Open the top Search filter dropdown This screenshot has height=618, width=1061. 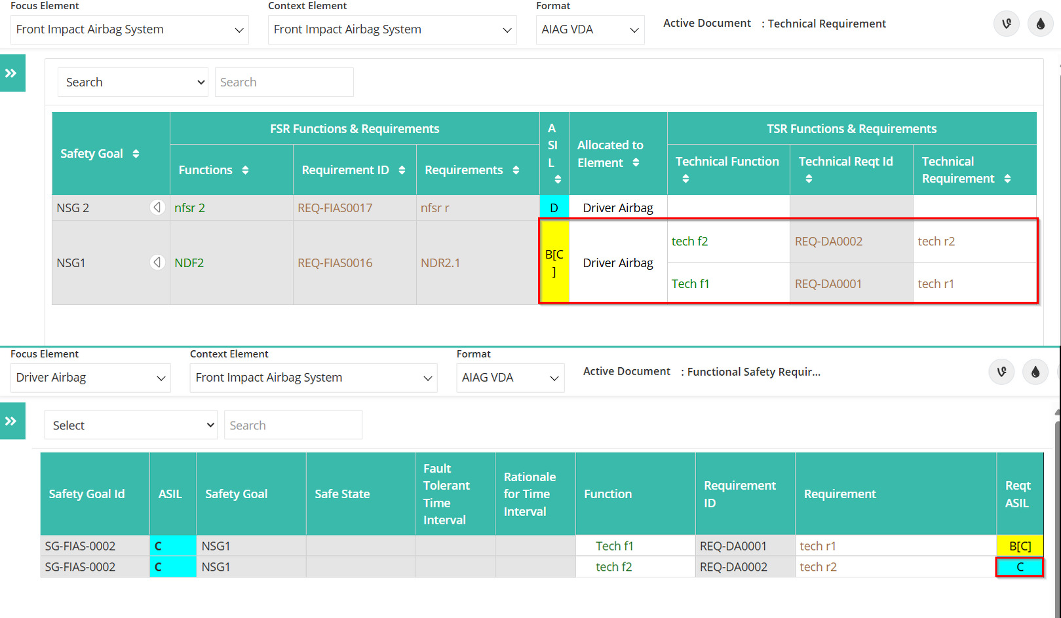pyautogui.click(x=133, y=82)
